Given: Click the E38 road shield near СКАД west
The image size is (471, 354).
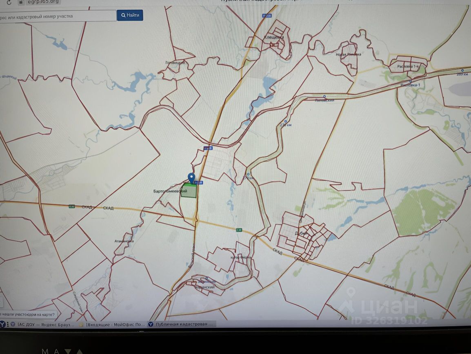Looking at the screenshot, I should pyautogui.click(x=71, y=206).
